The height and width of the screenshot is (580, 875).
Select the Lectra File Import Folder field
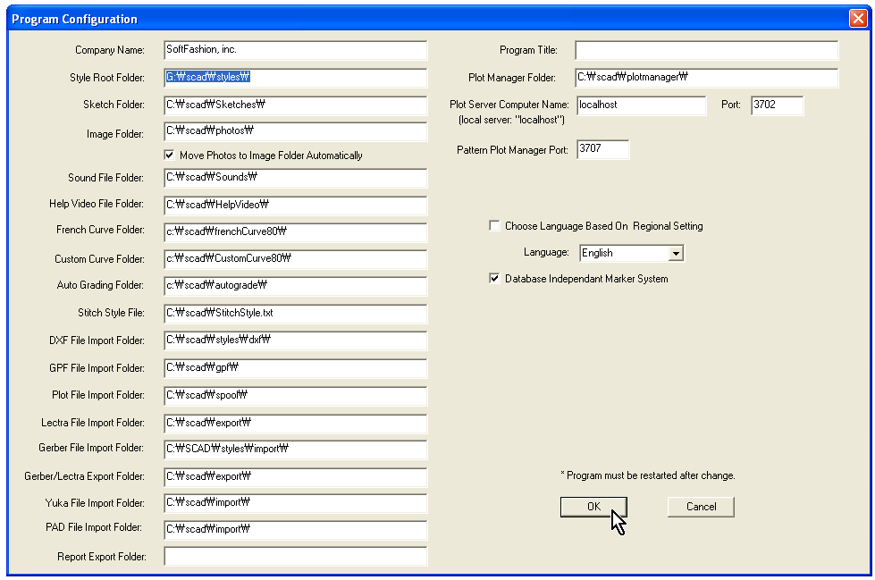[296, 423]
